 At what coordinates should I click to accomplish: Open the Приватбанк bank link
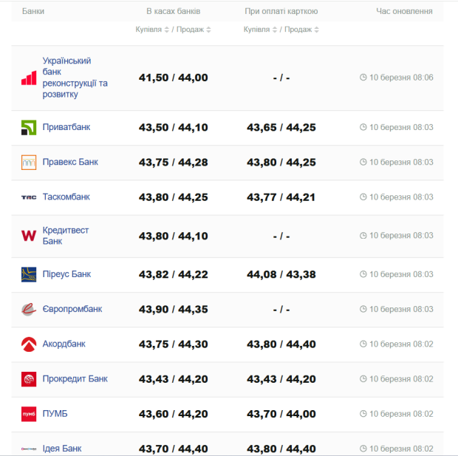tap(66, 127)
